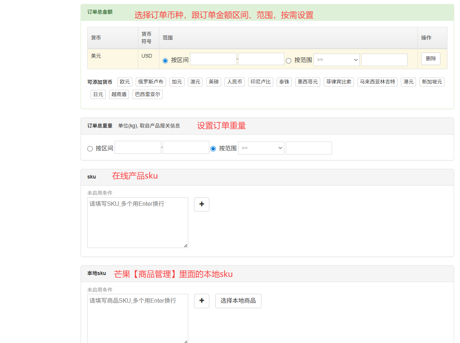Delete the 美元 currency row
The image size is (460, 343).
pyautogui.click(x=430, y=59)
